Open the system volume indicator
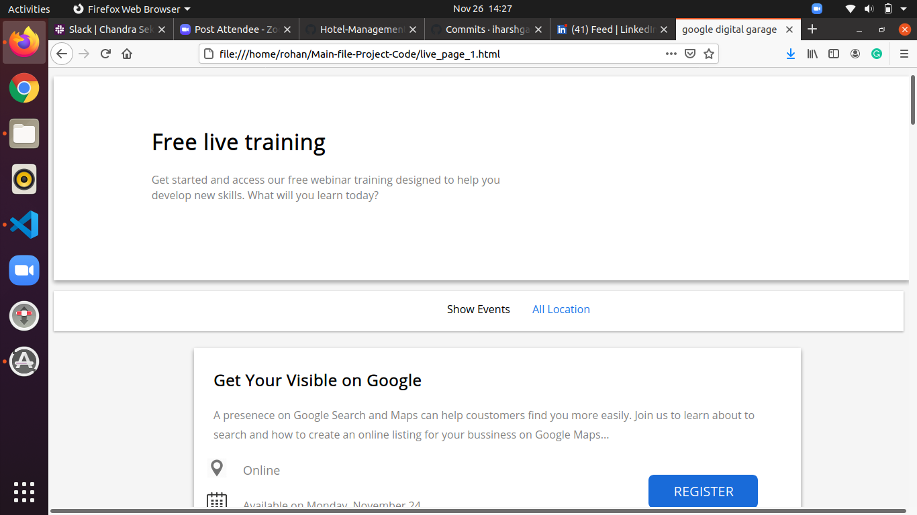The width and height of the screenshot is (917, 515). point(869,9)
